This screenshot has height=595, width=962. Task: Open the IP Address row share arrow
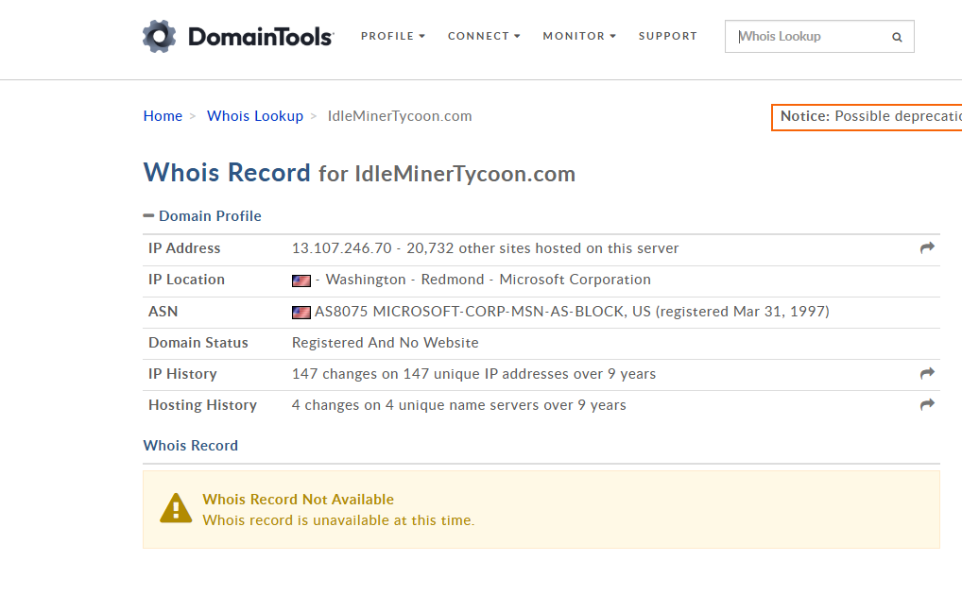click(927, 247)
